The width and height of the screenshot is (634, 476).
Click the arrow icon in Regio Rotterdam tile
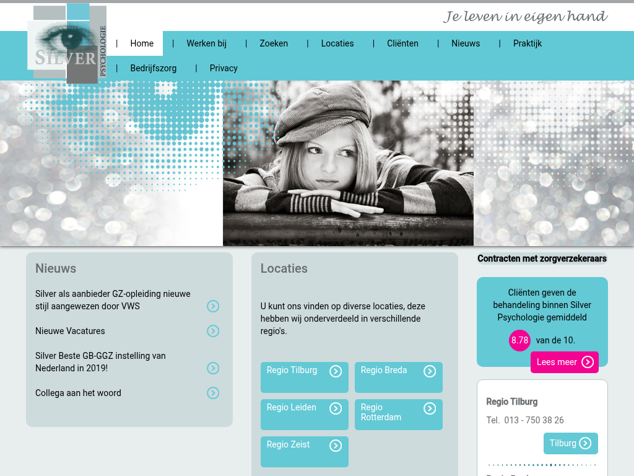[x=430, y=408]
